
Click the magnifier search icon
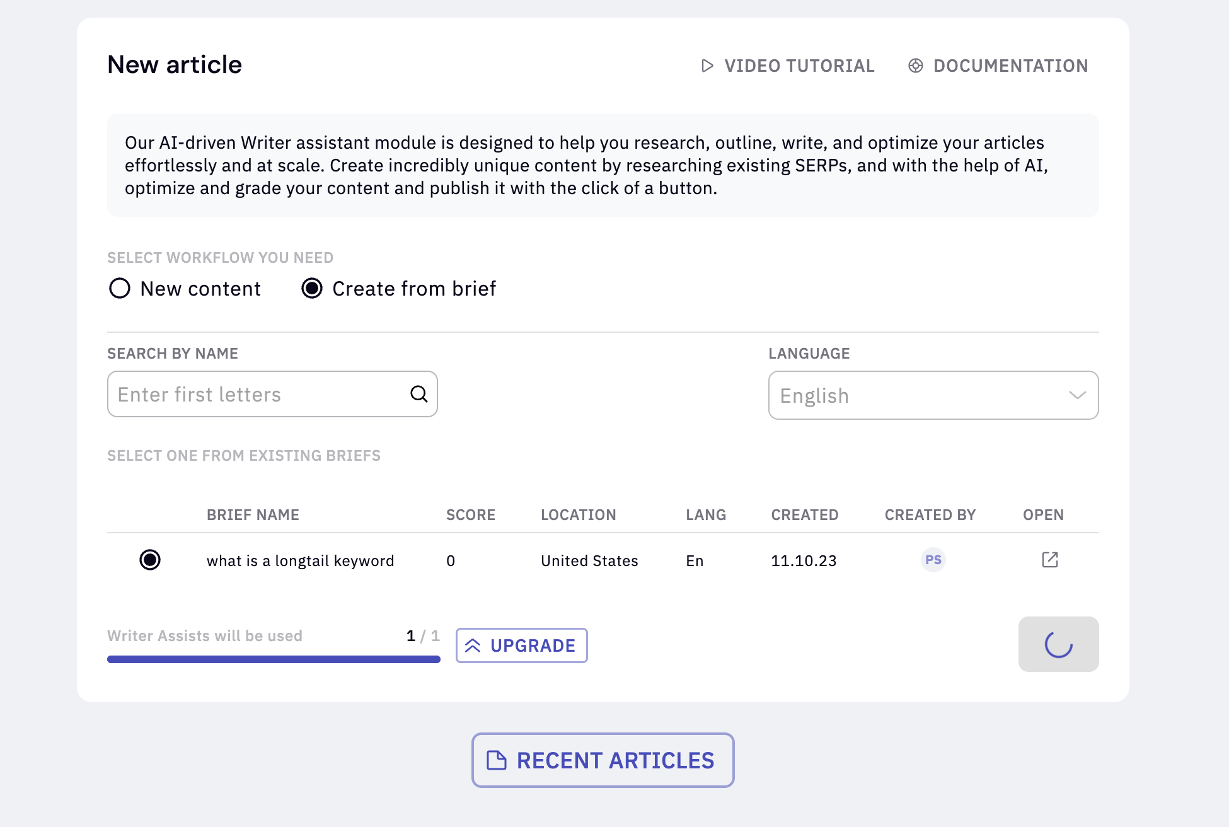tap(419, 394)
